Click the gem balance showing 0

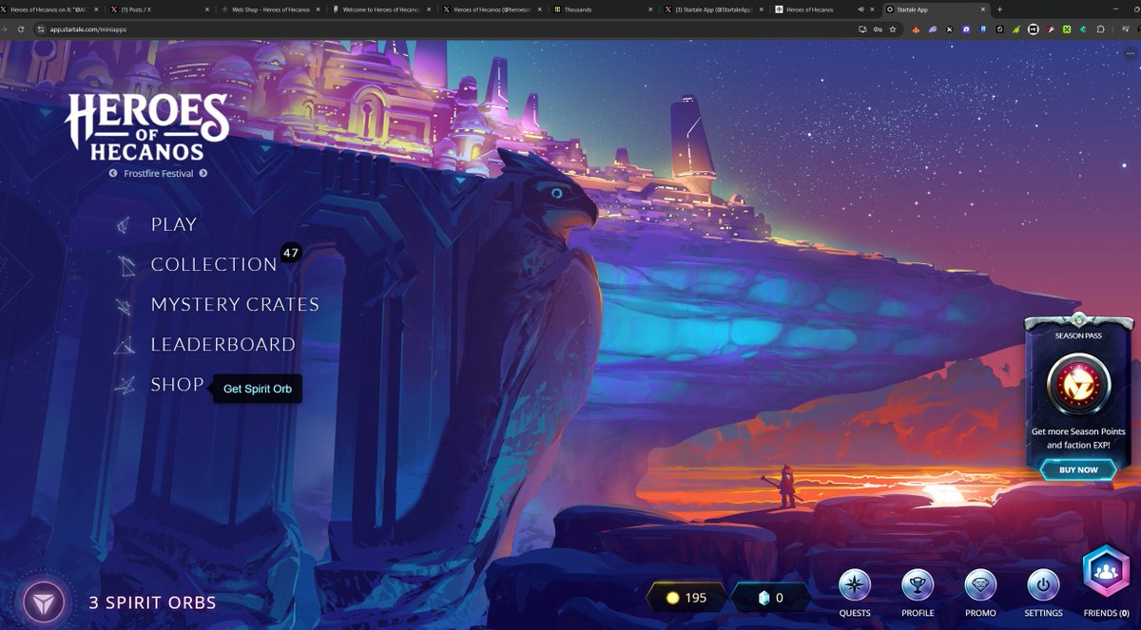point(770,598)
